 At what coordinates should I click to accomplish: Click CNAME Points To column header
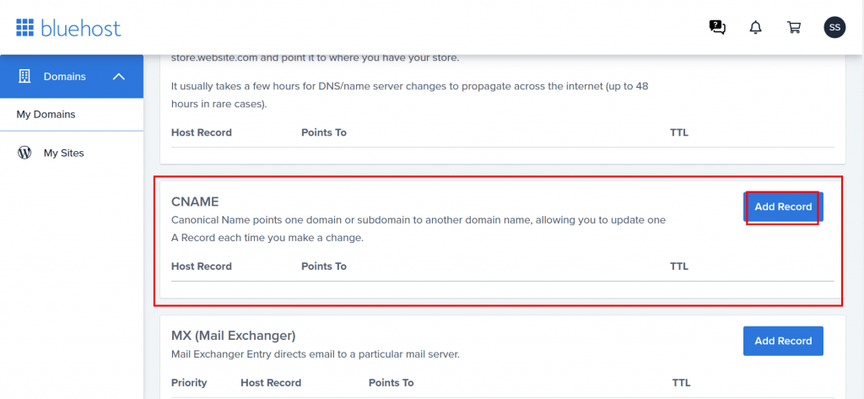324,267
